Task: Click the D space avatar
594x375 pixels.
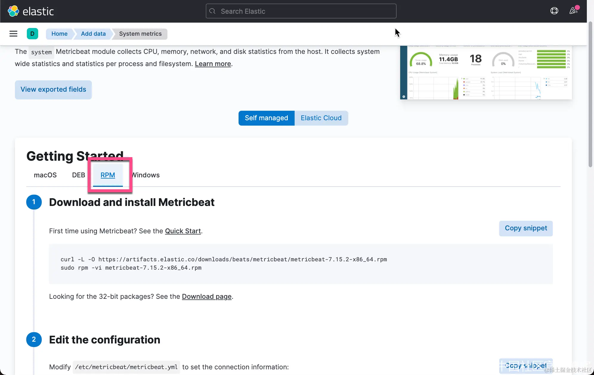Action: coord(32,34)
